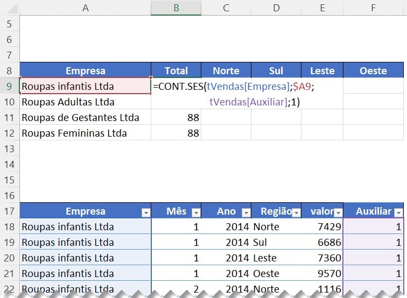Image resolution: width=407 pixels, height=298 pixels.
Task: Click the Total header cell
Action: pyautogui.click(x=176, y=70)
